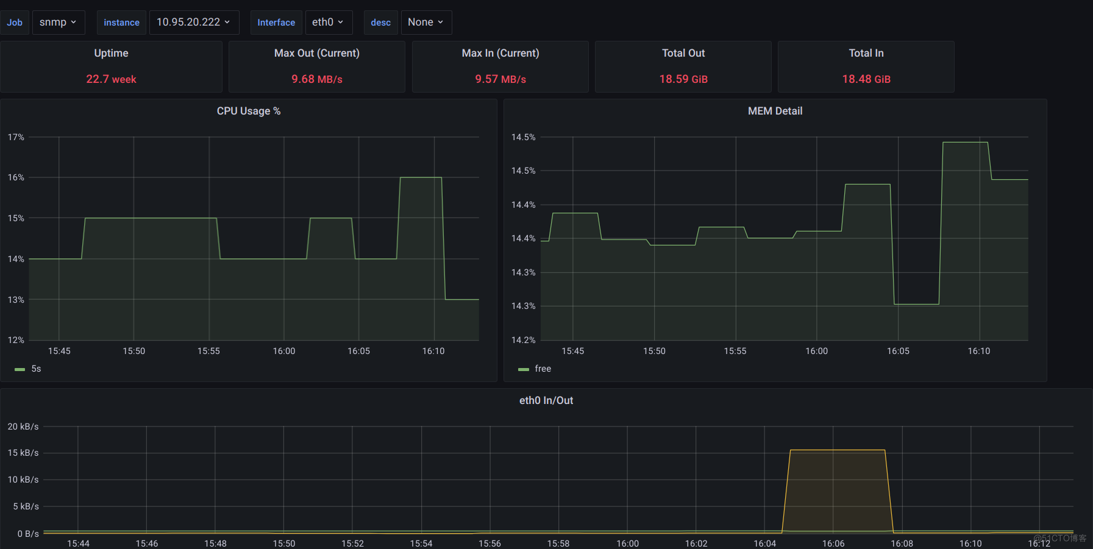Click the green free legend color swatch
Image resolution: width=1093 pixels, height=549 pixels.
point(524,369)
